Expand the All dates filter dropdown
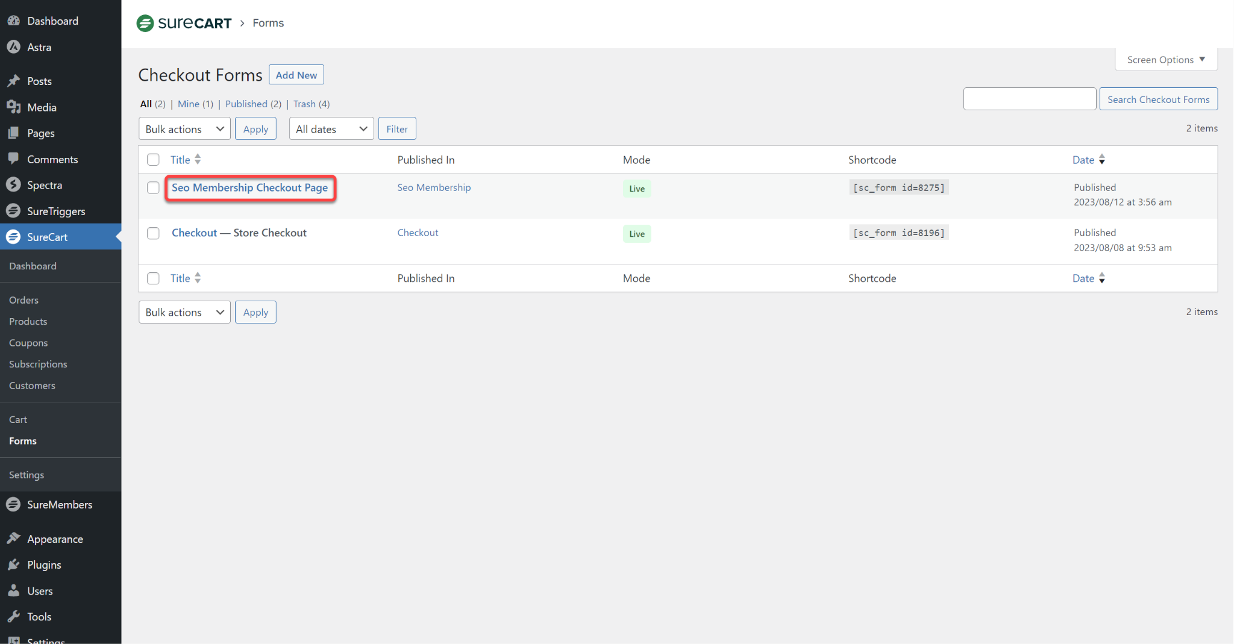The height and width of the screenshot is (644, 1234). click(x=331, y=129)
